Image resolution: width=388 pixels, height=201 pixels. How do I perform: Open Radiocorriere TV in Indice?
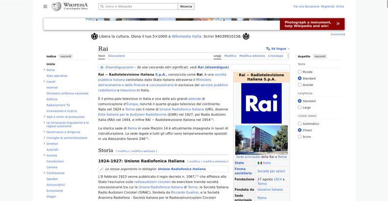(x=58, y=105)
